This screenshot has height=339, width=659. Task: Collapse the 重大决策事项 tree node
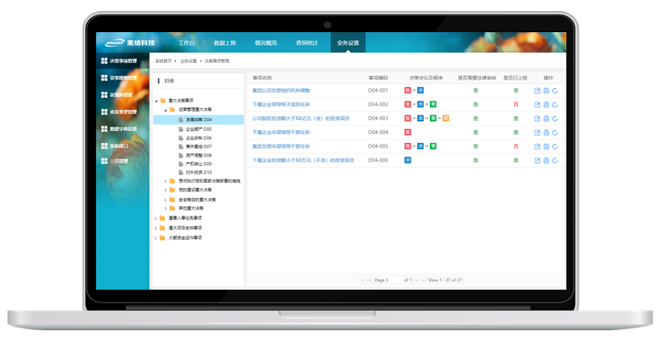click(155, 100)
